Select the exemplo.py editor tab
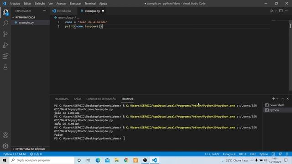This screenshot has height=164, width=292. (92, 11)
